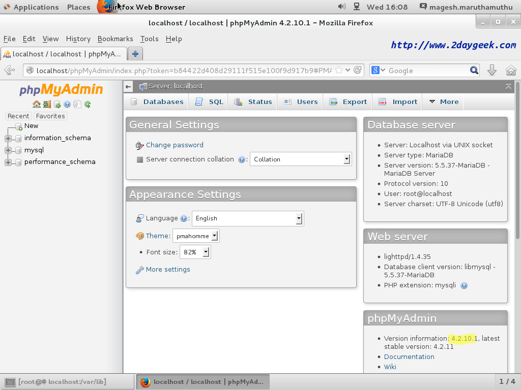Open the SQL tab
The width and height of the screenshot is (521, 390).
click(209, 102)
